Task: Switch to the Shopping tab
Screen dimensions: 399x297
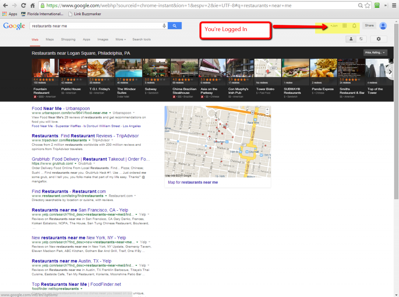Action: [x=68, y=39]
